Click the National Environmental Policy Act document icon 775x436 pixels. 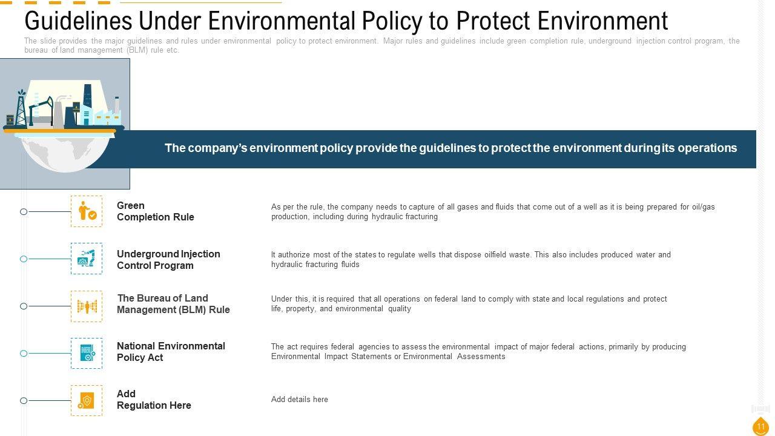click(87, 353)
